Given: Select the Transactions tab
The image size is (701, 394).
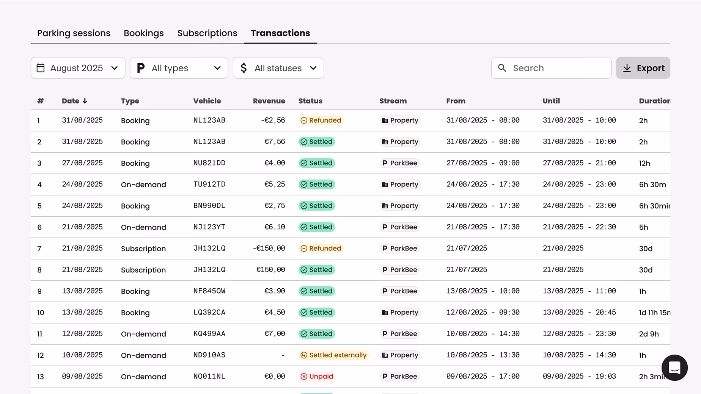Looking at the screenshot, I should coord(280,33).
